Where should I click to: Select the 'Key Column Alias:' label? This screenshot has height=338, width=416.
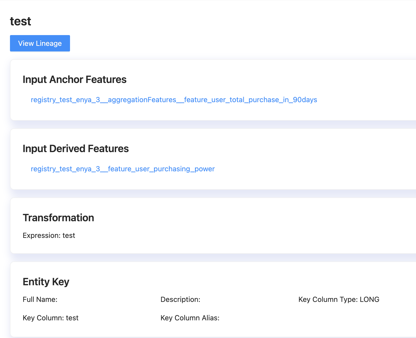[190, 318]
